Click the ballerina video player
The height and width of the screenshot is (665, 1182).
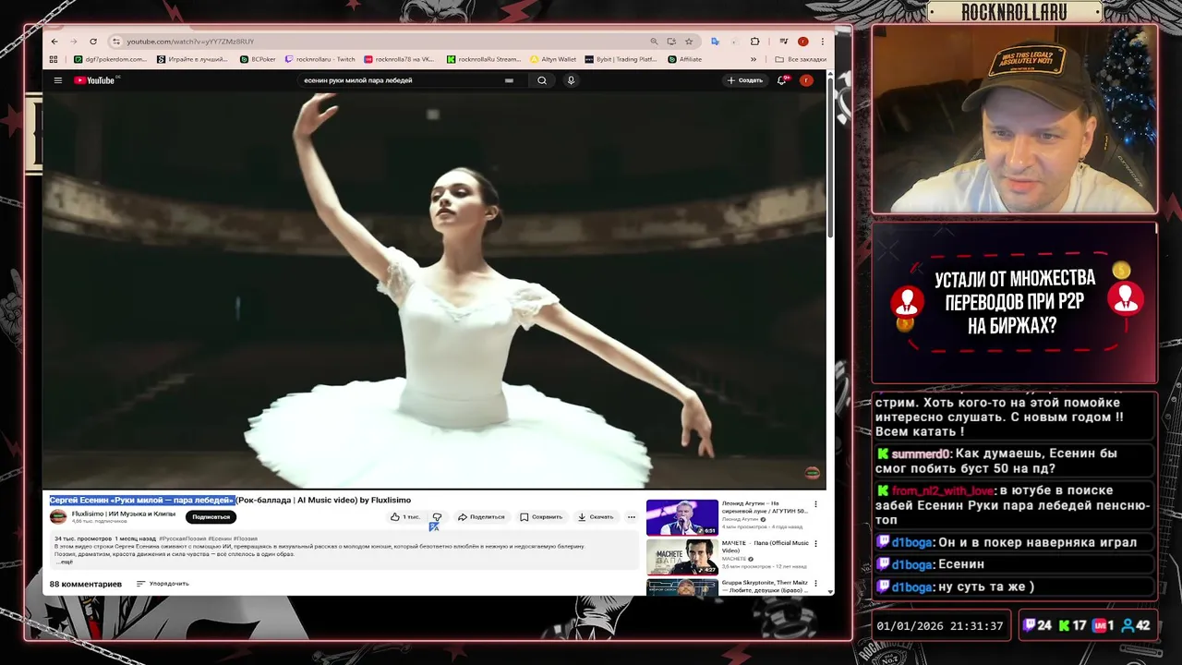point(434,289)
